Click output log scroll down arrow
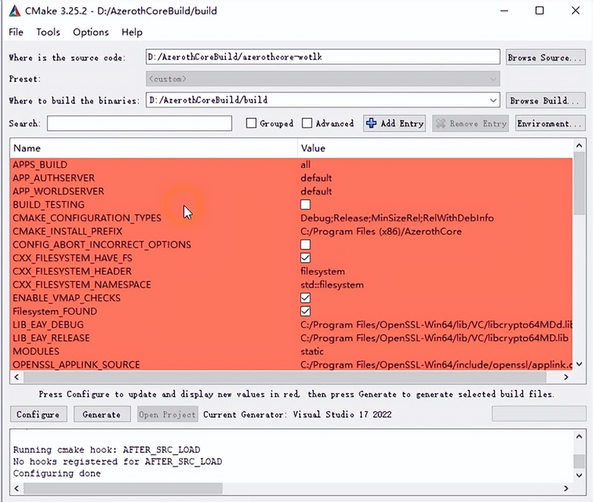The image size is (593, 502). click(x=579, y=475)
